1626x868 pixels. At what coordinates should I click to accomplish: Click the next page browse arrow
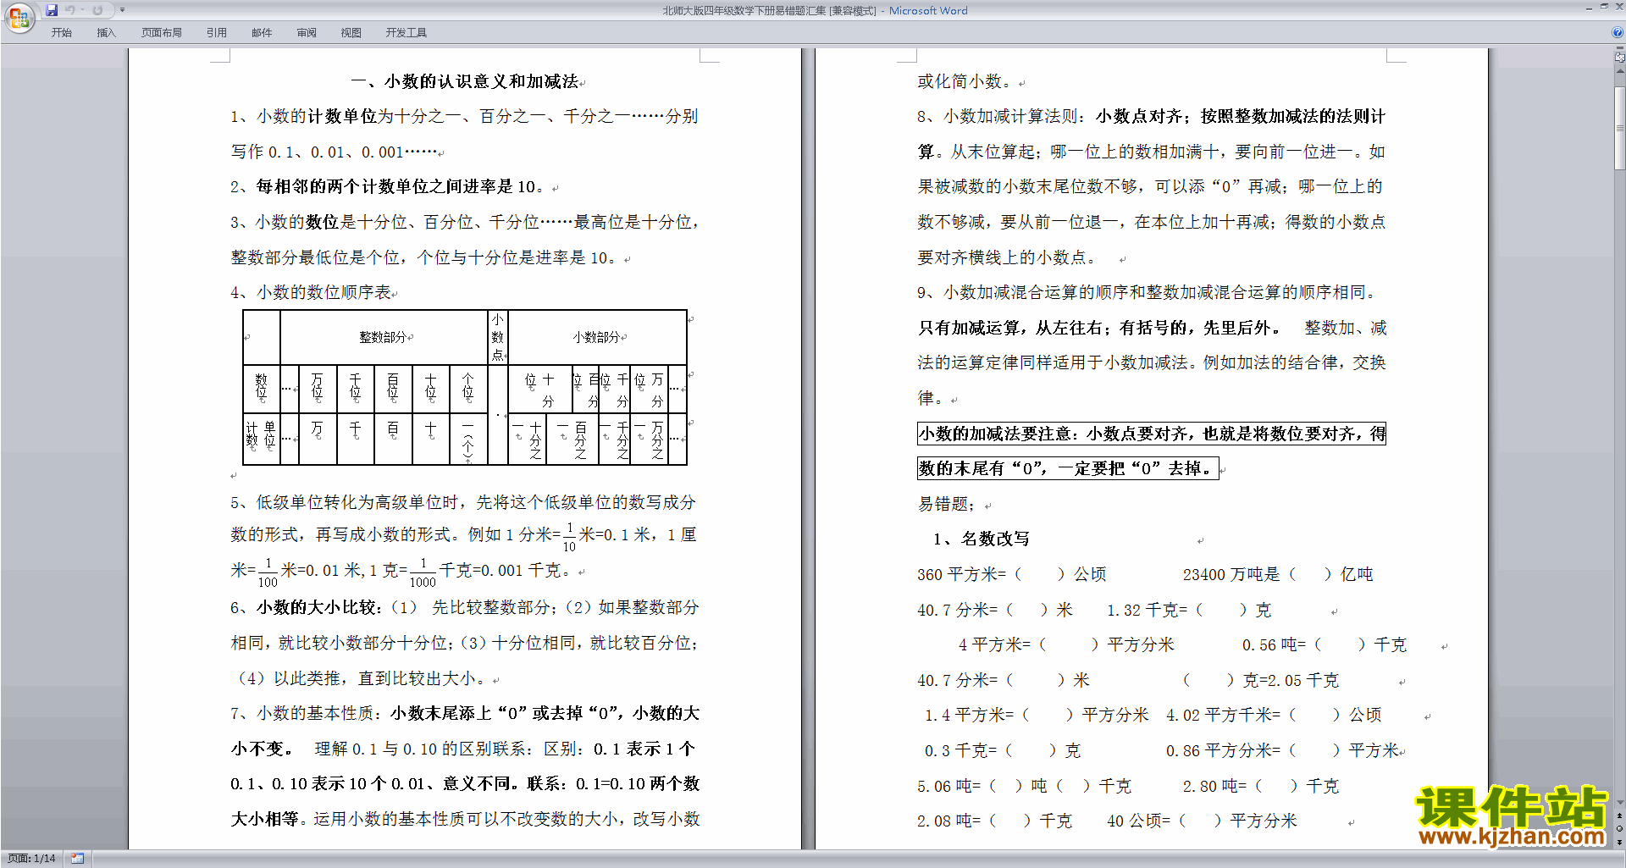1620,842
